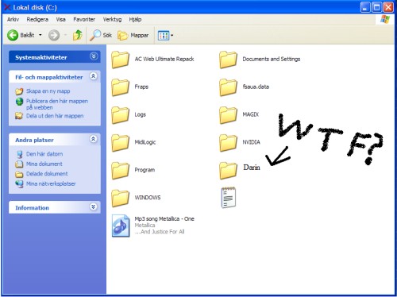Image resolution: width=397 pixels, height=297 pixels.
Task: Click the Mina nätverksplatser network icon
Action: click(x=19, y=183)
